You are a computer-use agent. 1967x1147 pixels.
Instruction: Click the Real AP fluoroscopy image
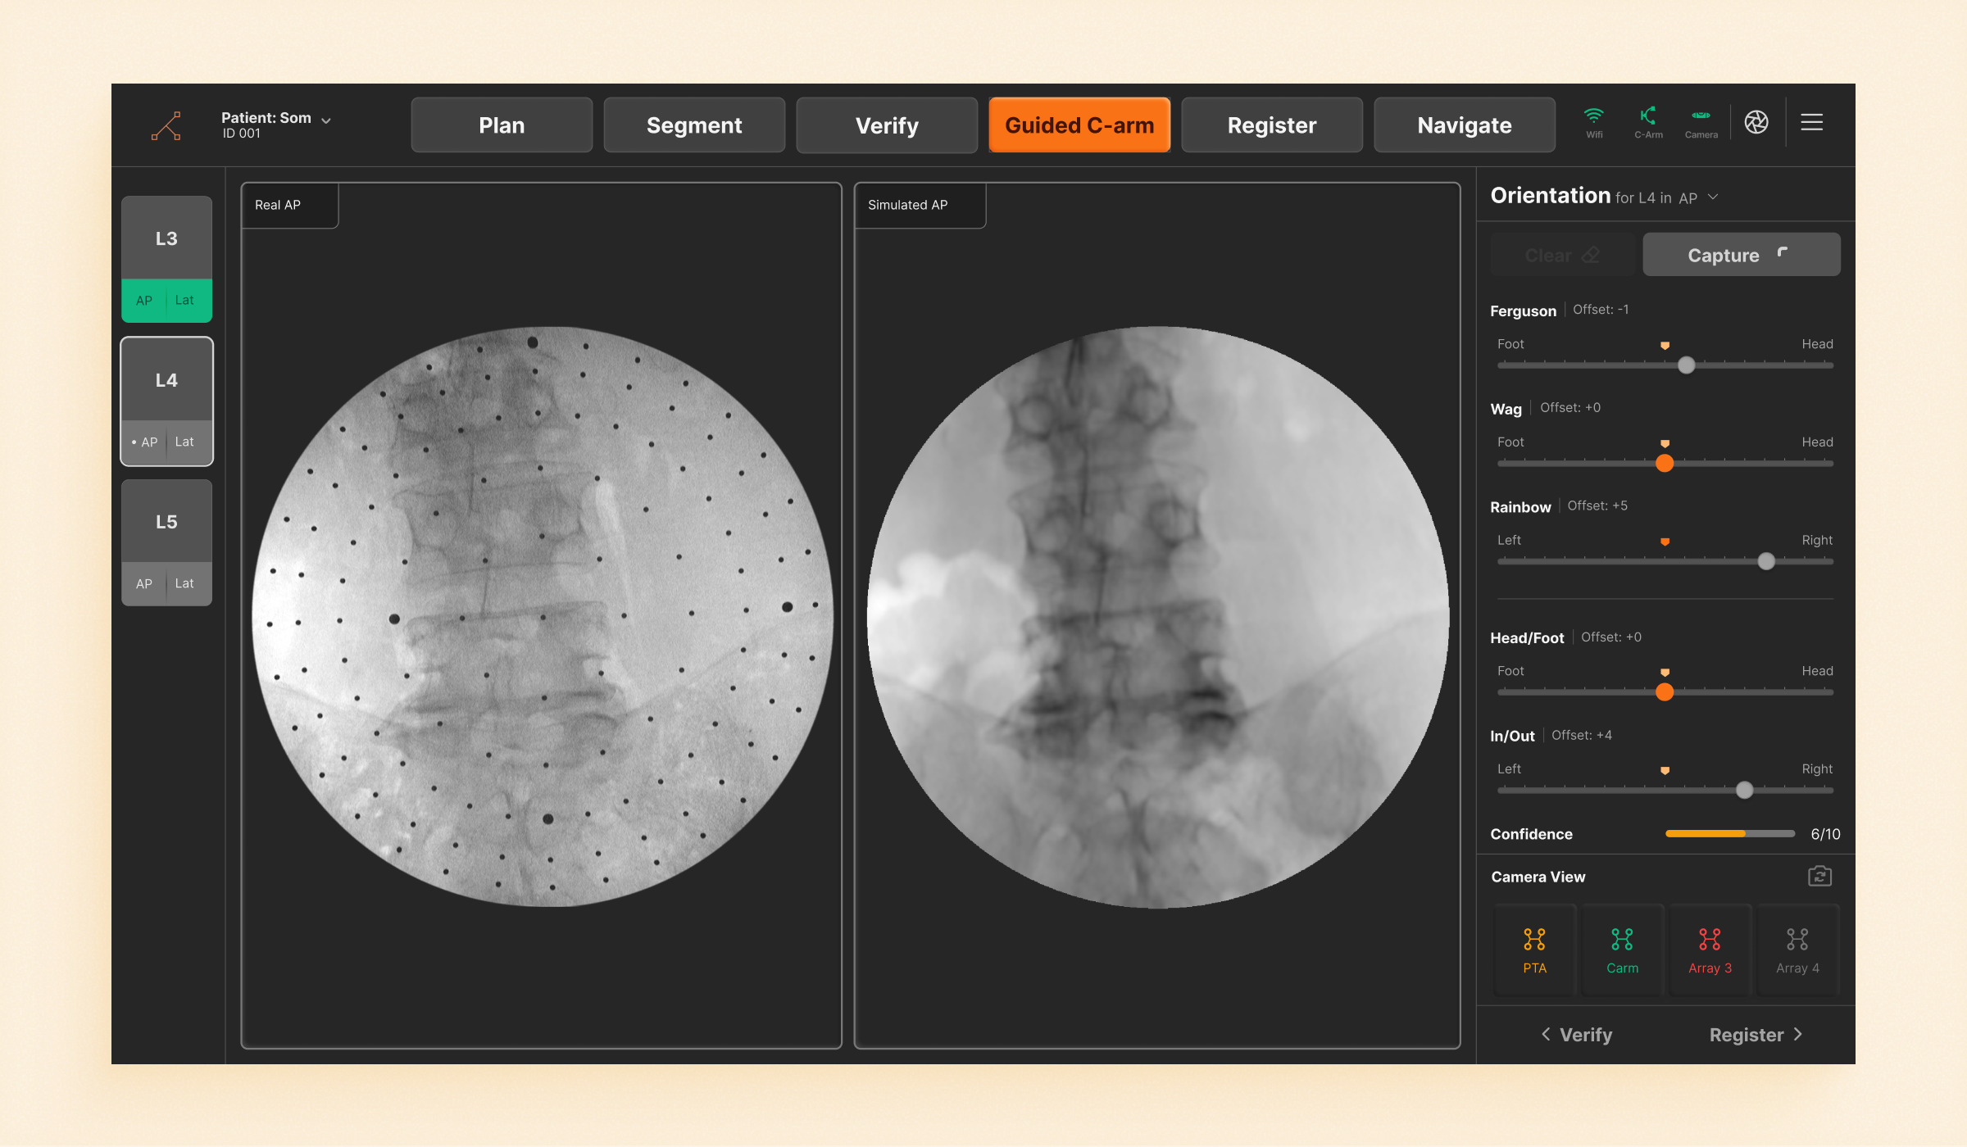pyautogui.click(x=542, y=617)
